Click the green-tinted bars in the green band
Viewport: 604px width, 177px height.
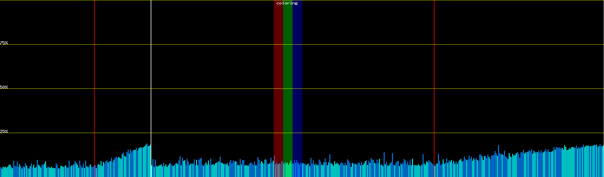(288, 170)
